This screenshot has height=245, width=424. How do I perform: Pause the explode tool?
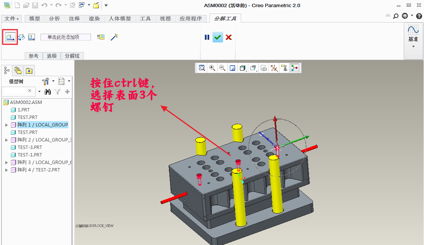tap(207, 37)
